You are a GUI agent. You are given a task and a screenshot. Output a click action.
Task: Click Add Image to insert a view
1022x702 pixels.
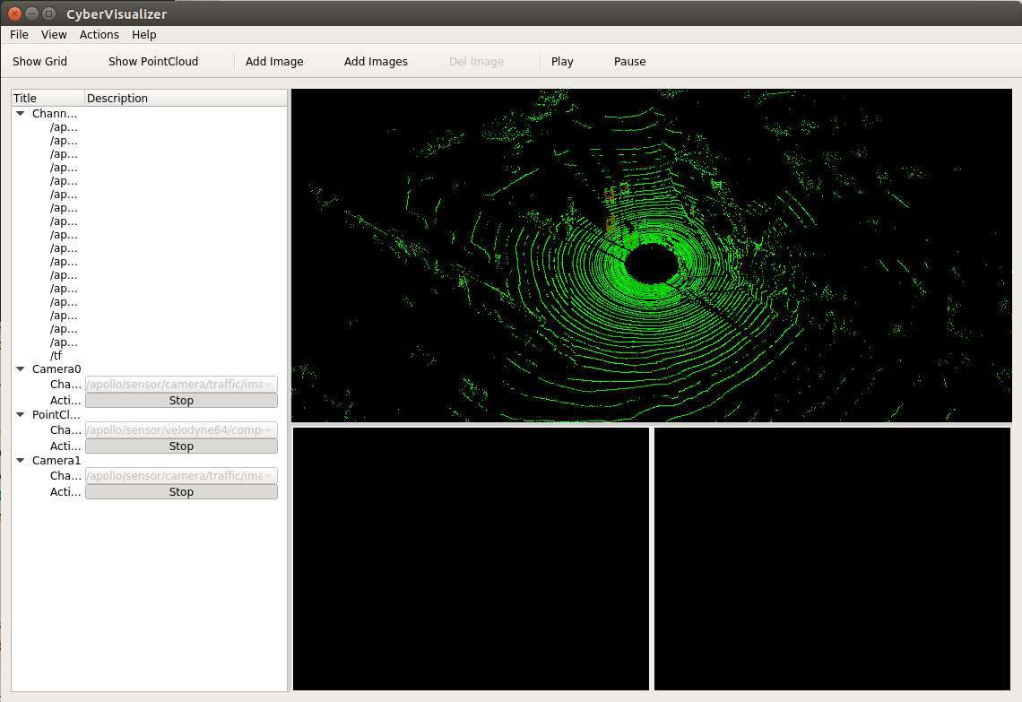click(x=274, y=61)
